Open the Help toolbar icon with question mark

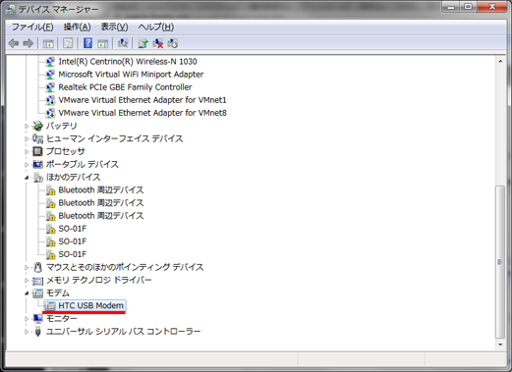click(x=87, y=43)
